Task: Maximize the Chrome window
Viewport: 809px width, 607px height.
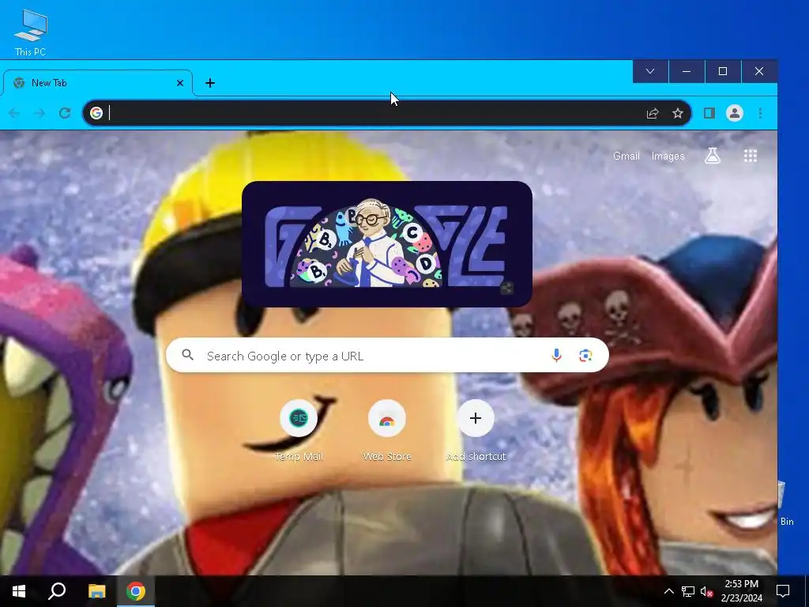Action: (x=723, y=71)
